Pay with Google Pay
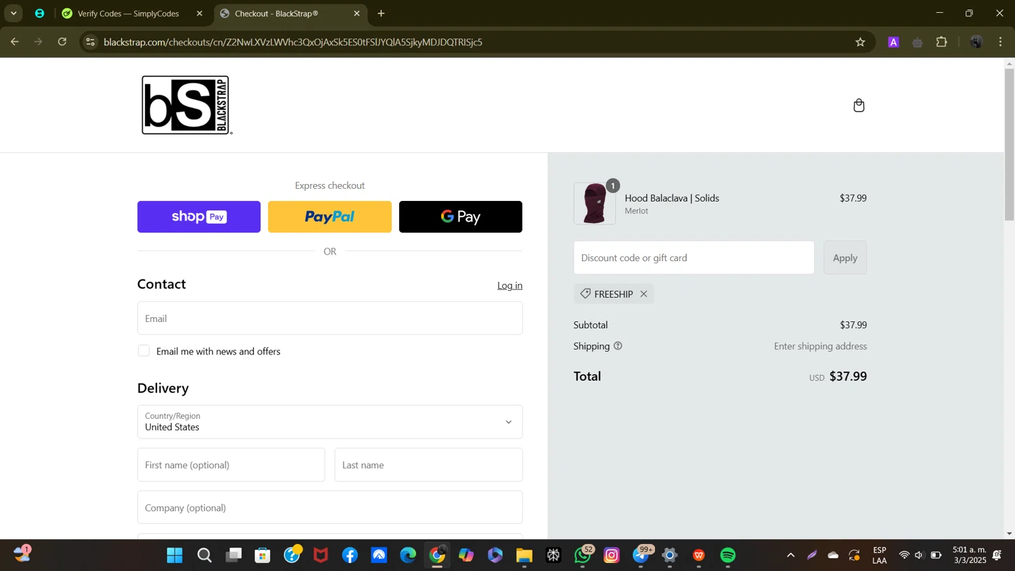Screen dimensions: 1015x571 tap(461, 216)
